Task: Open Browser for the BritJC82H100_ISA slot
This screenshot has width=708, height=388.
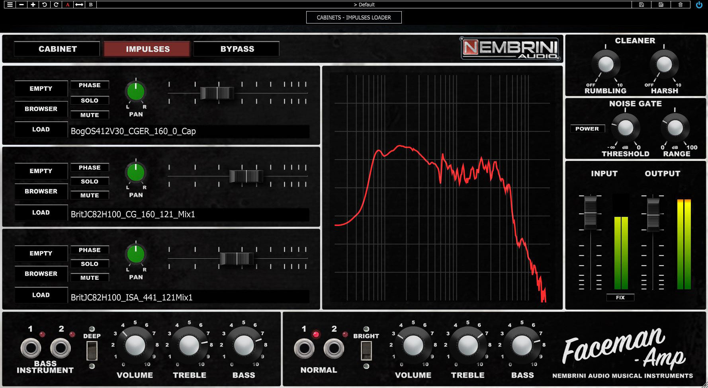Action: click(41, 273)
